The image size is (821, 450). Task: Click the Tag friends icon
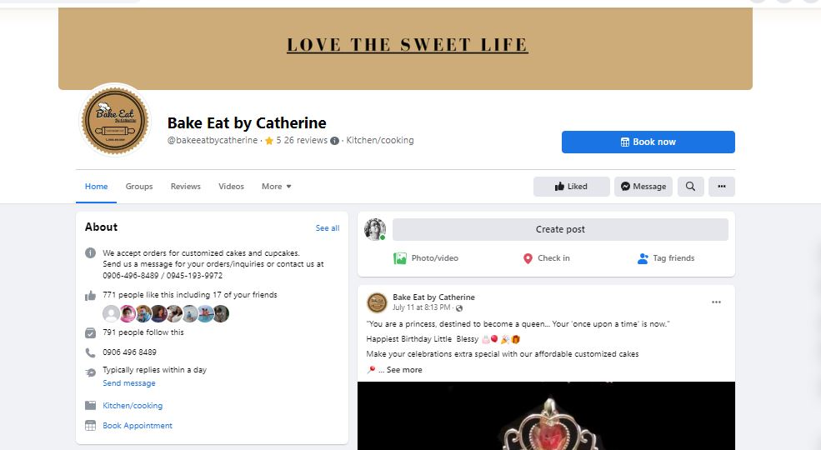coord(643,258)
